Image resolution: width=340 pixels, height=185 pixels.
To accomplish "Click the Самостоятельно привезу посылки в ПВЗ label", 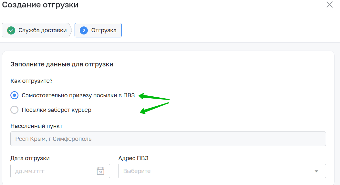I will point(78,95).
